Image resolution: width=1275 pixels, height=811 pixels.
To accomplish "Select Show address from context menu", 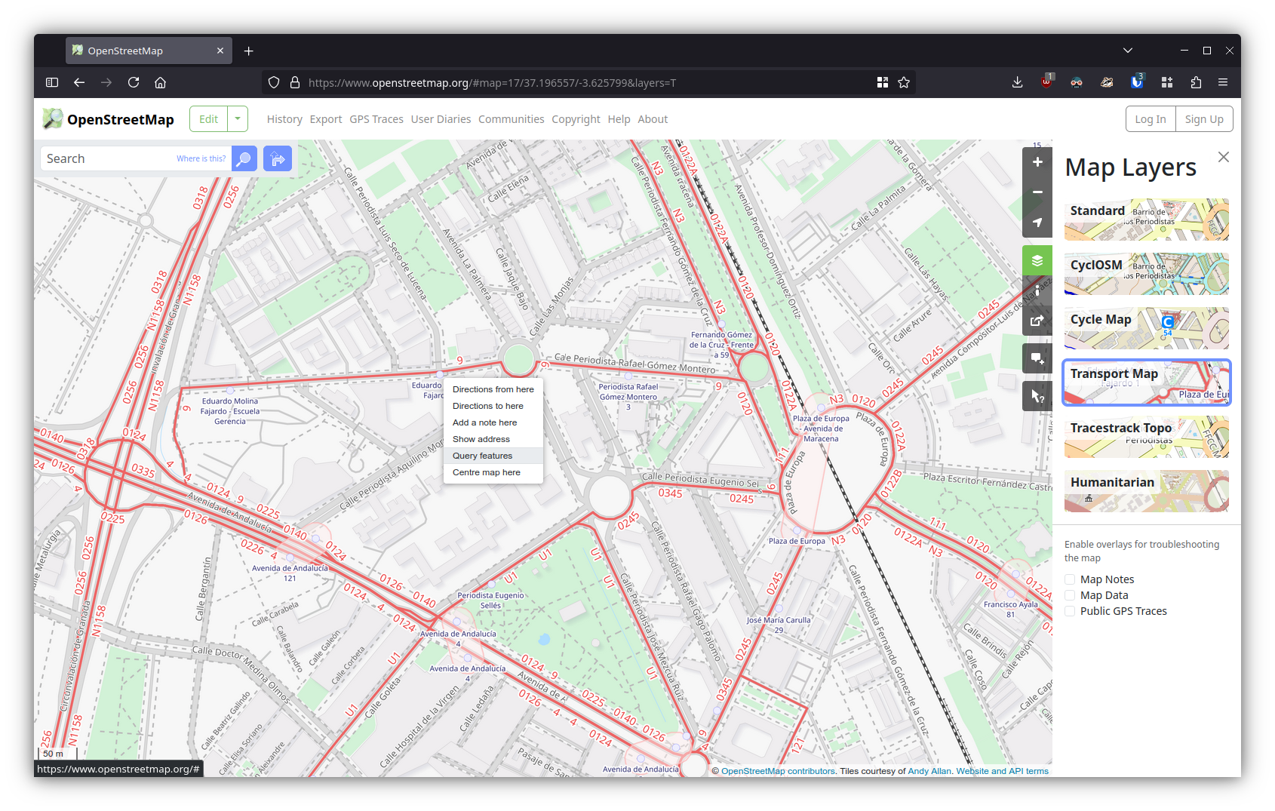I will pos(493,439).
